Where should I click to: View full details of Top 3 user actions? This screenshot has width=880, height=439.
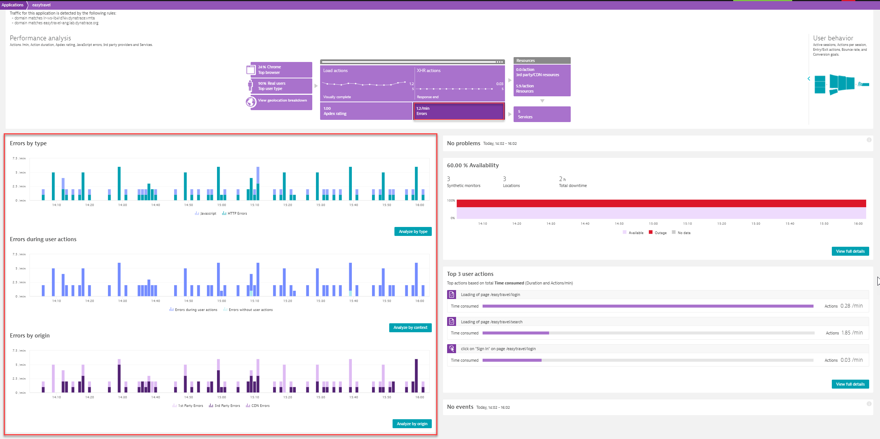pyautogui.click(x=850, y=384)
